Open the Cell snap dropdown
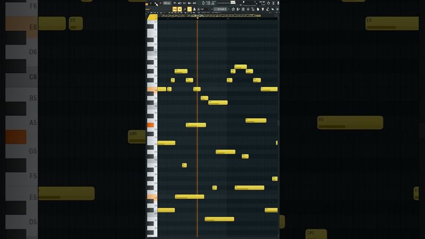Image resolution: width=425 pixels, height=239 pixels. coord(204,9)
